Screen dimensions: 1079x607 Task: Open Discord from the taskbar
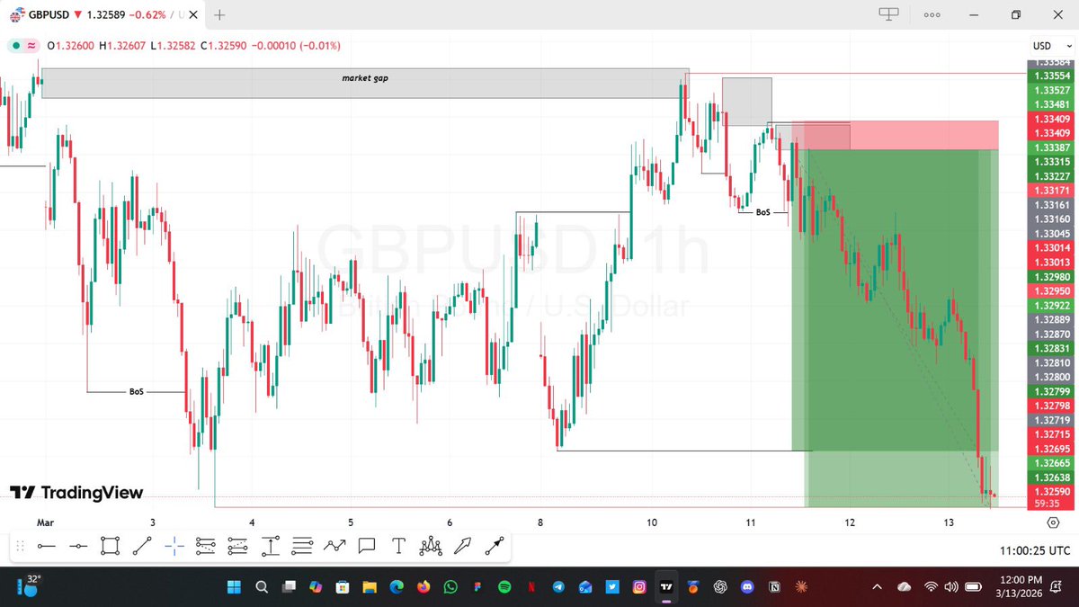747,586
